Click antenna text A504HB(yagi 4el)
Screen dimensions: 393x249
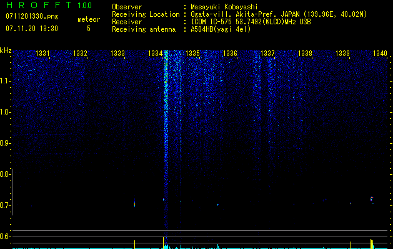point(221,29)
